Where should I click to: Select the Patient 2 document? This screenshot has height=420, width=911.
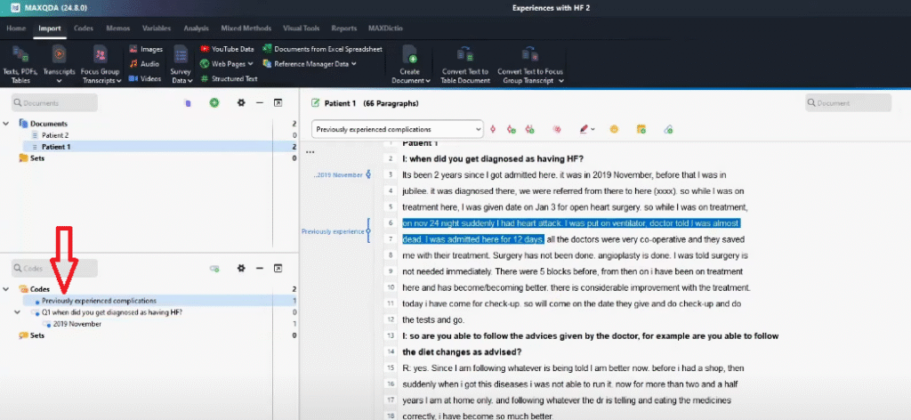[54, 135]
